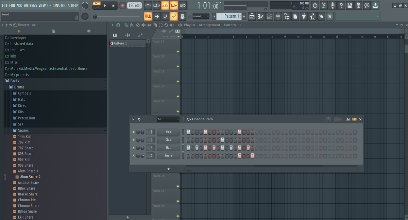
Task: Toggle the first step of Kick row
Action: click(189, 132)
